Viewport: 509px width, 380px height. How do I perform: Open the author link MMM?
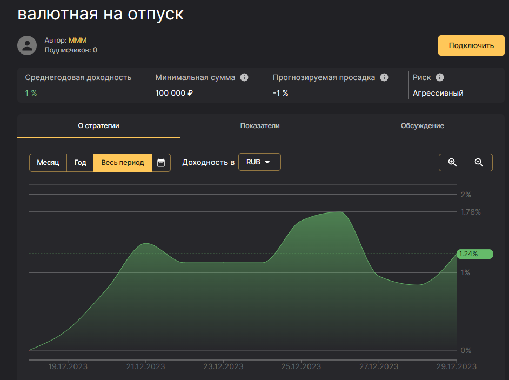(78, 41)
